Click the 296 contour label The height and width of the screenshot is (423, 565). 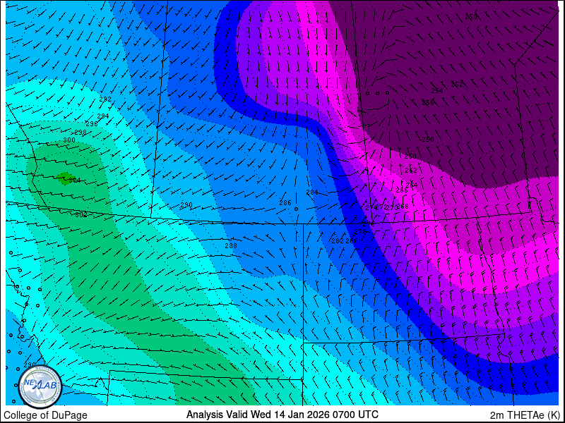92,124
